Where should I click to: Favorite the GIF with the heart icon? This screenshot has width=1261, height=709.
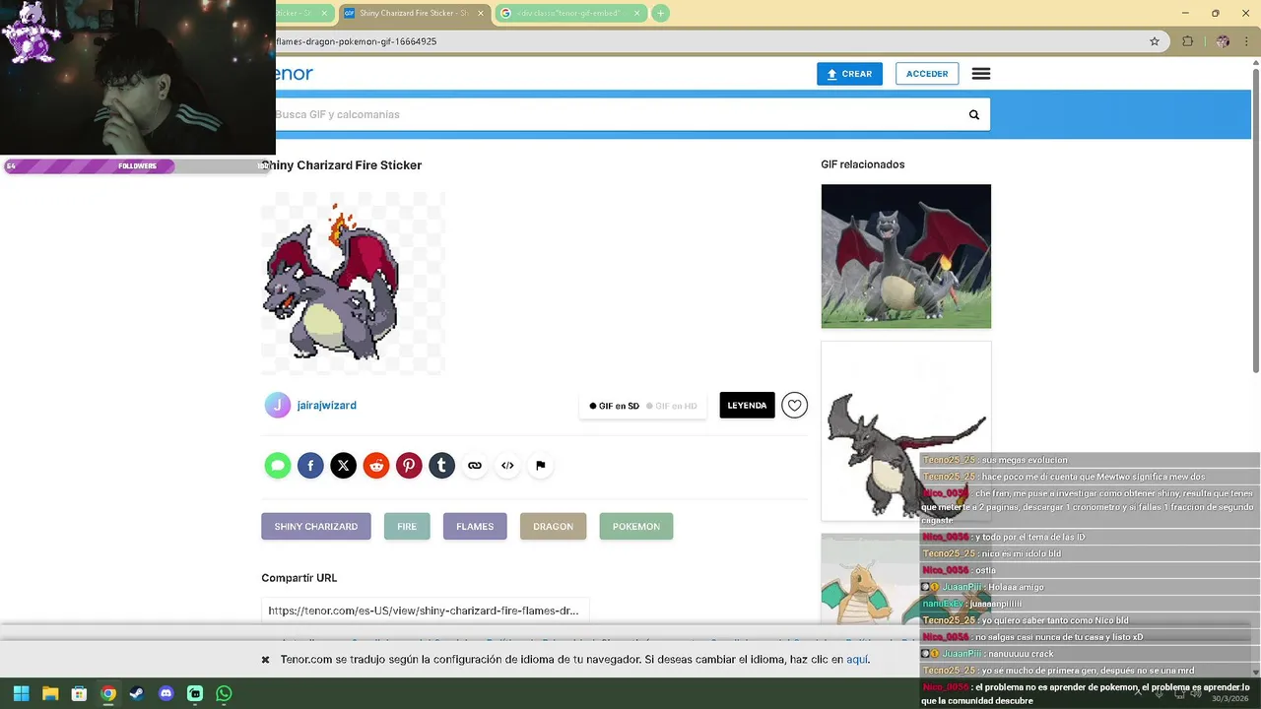(x=795, y=405)
